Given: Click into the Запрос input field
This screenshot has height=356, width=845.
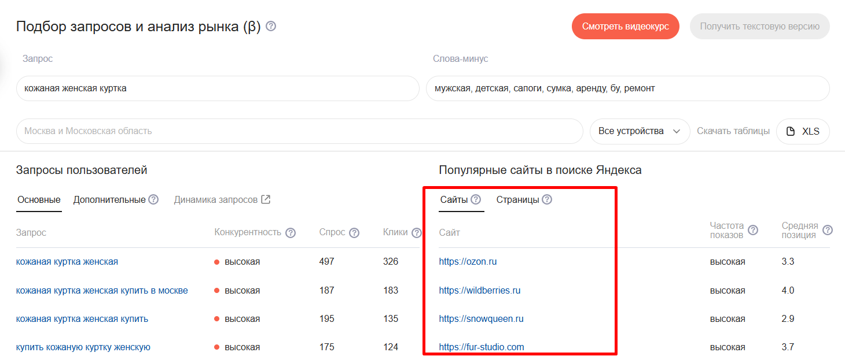Looking at the screenshot, I should coord(218,88).
